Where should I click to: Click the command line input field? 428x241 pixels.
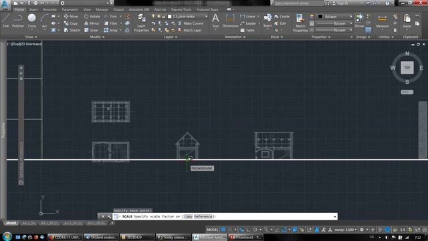tap(225, 216)
